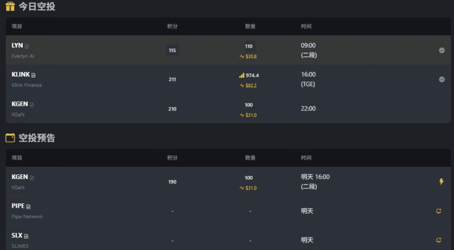The height and width of the screenshot is (250, 454).
Task: Sort by the 时间 column in airdrop forecast
Action: (x=306, y=158)
